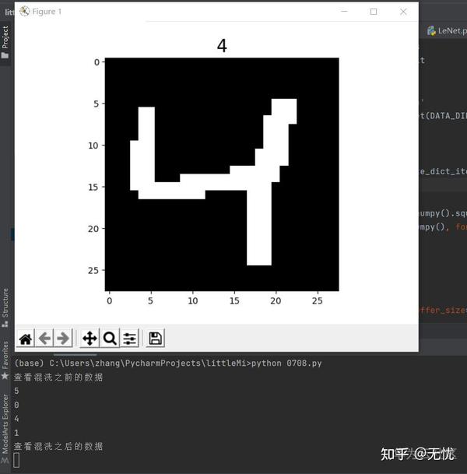The height and width of the screenshot is (474, 467).
Task: Open the ModelArts Explorer side panel
Action: (5, 428)
